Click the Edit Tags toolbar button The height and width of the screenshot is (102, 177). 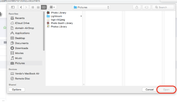[146, 7]
